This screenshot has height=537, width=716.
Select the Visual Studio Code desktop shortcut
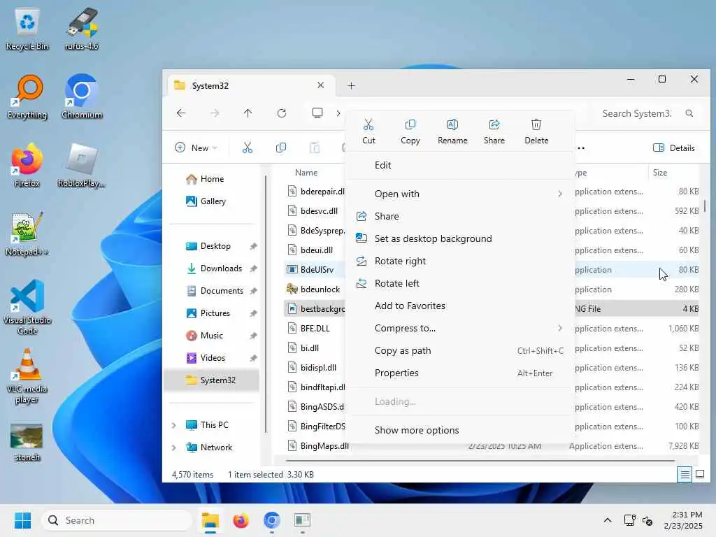(x=27, y=308)
